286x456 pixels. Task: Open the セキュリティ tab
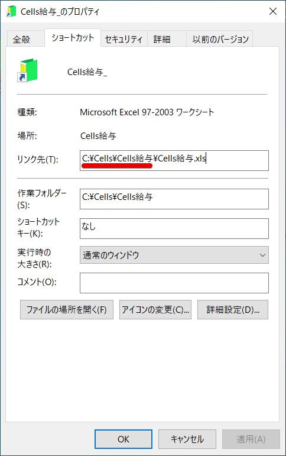coord(124,39)
